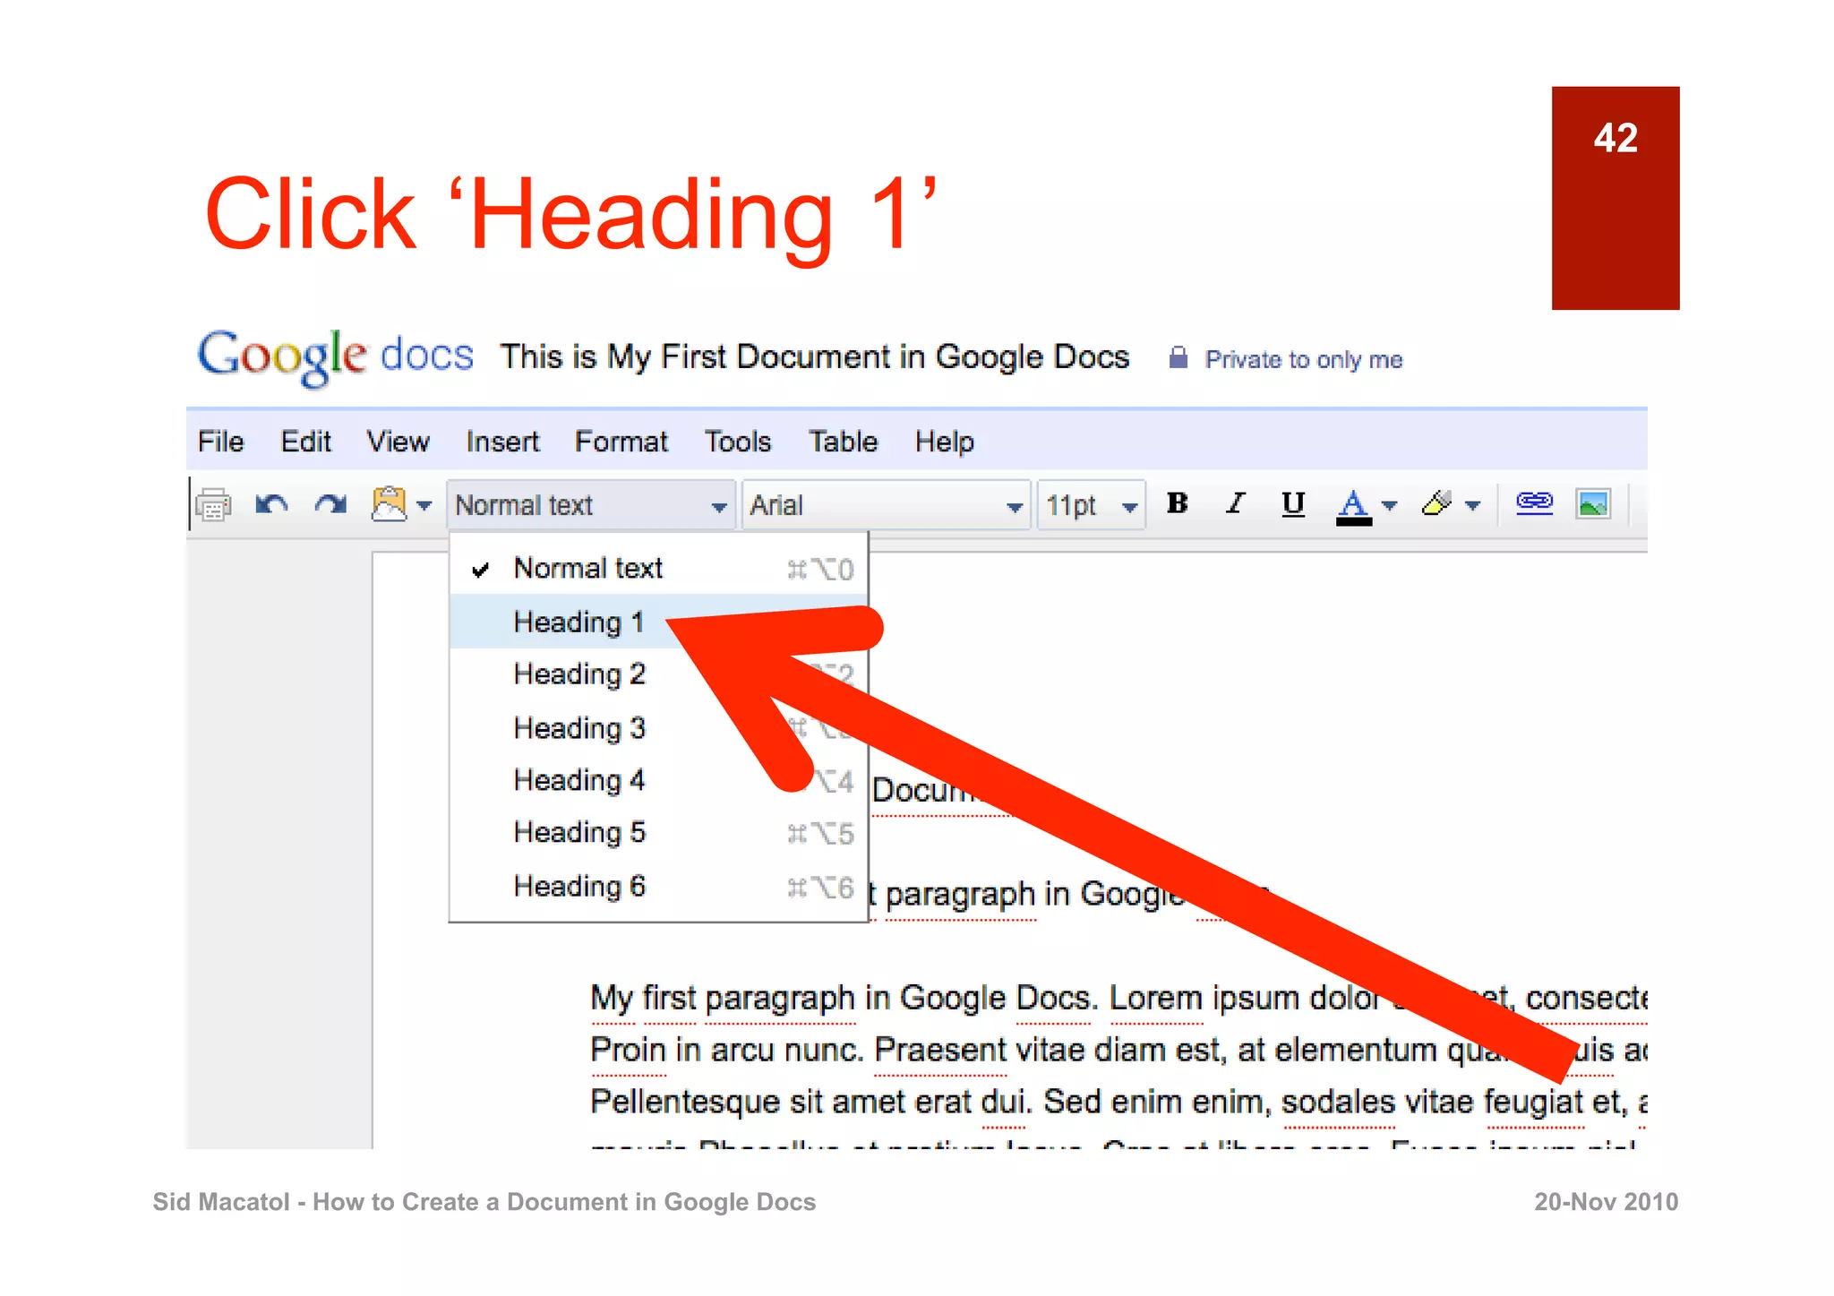Choose Heading 3 from the style list

[x=658, y=727]
